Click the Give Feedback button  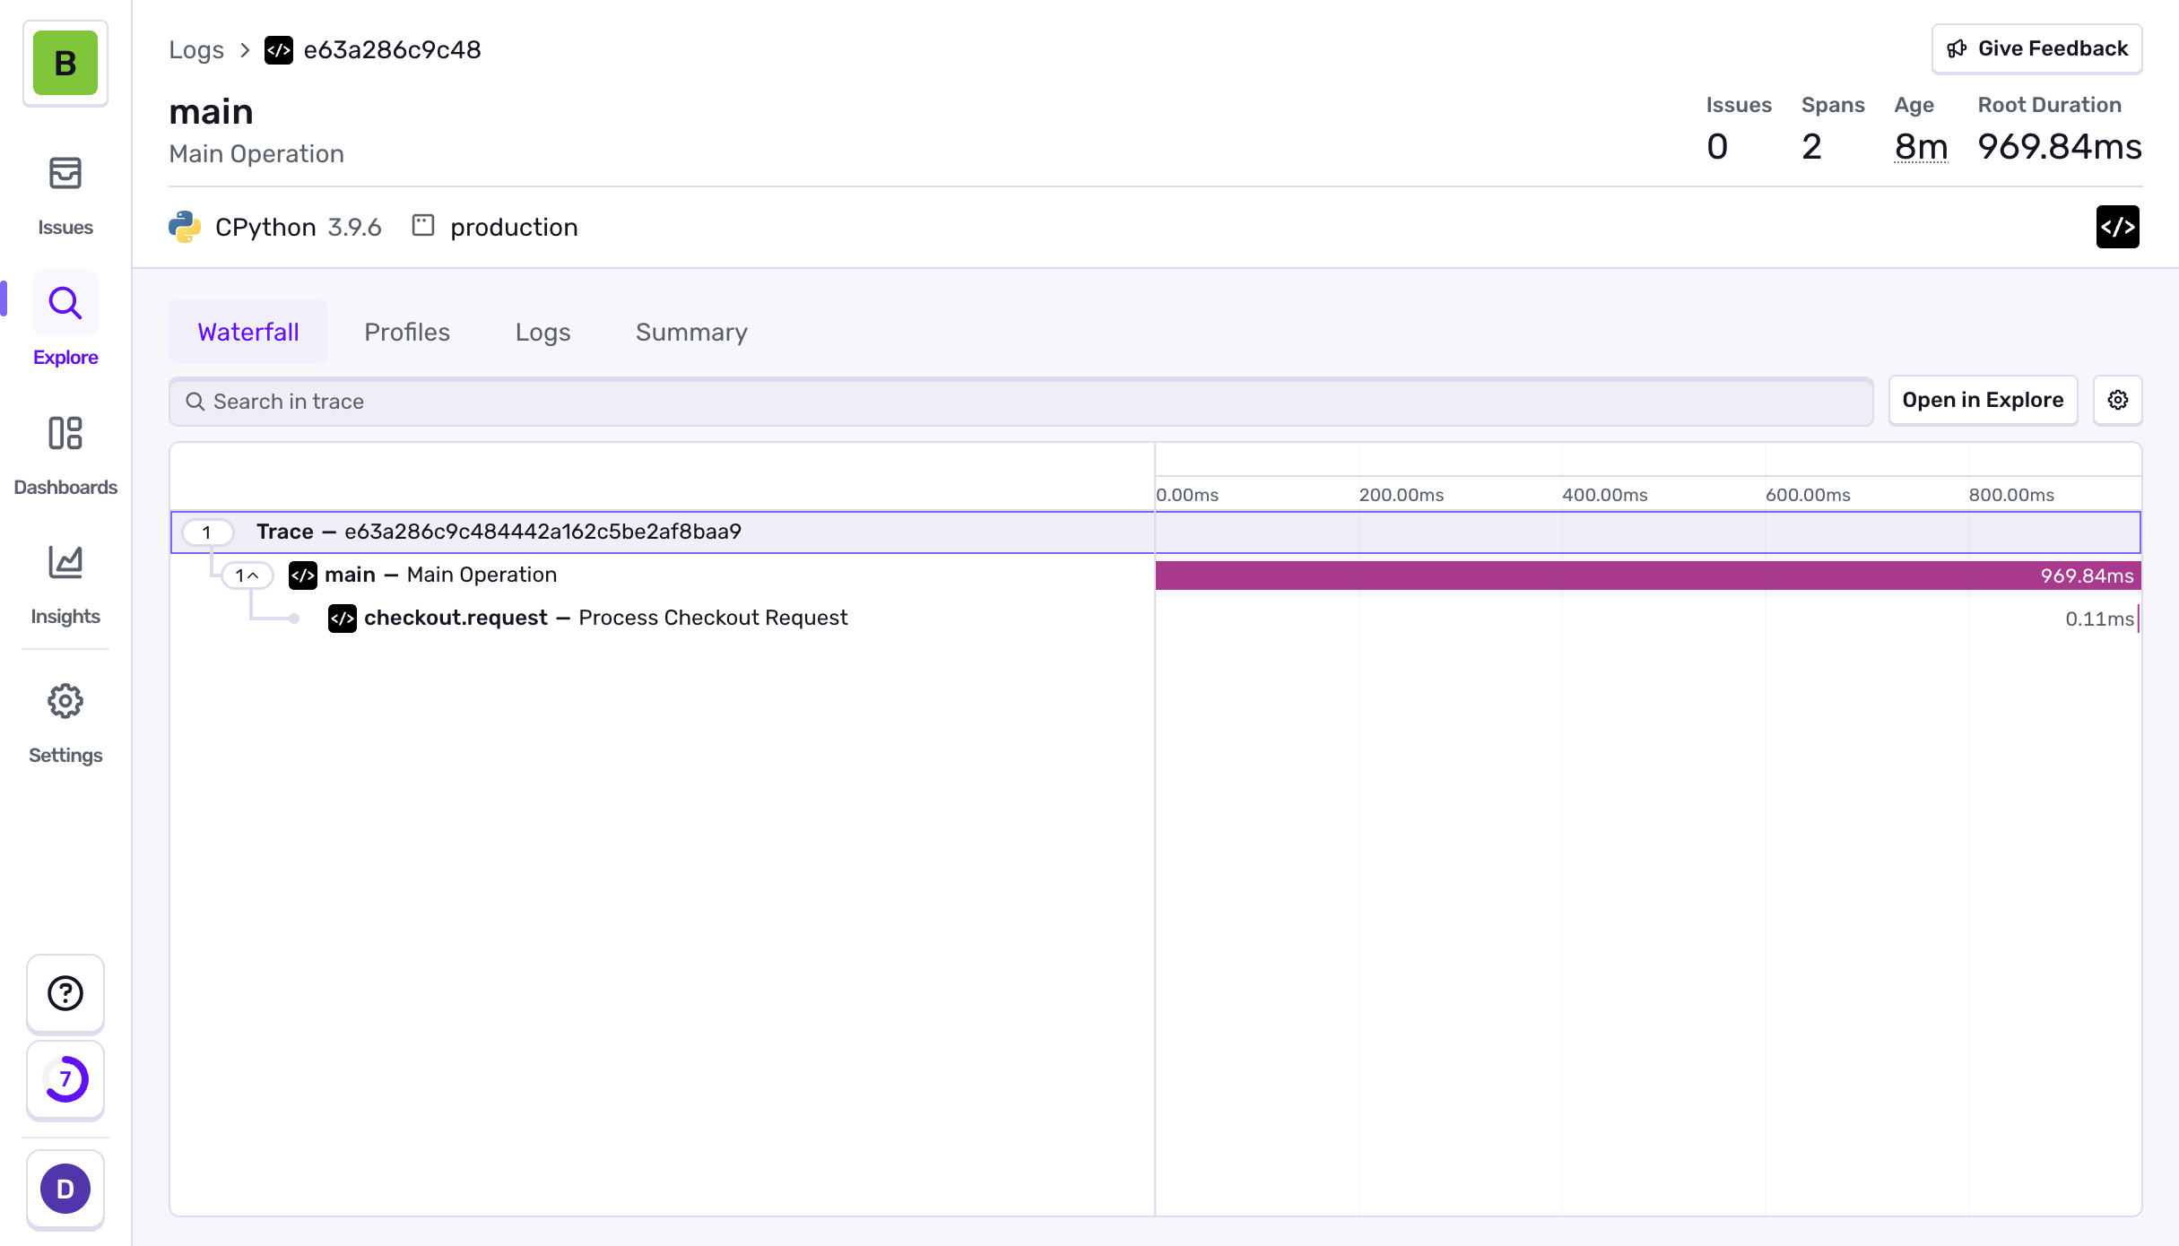coord(2036,48)
